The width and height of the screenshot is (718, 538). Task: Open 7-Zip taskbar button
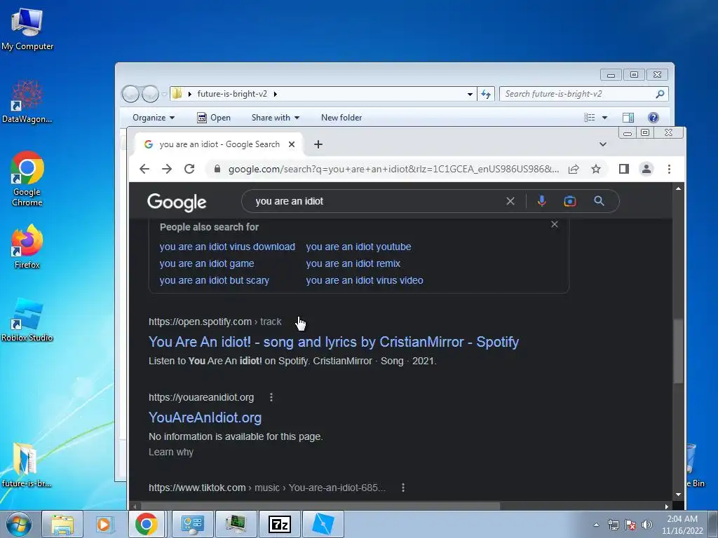coord(280,524)
